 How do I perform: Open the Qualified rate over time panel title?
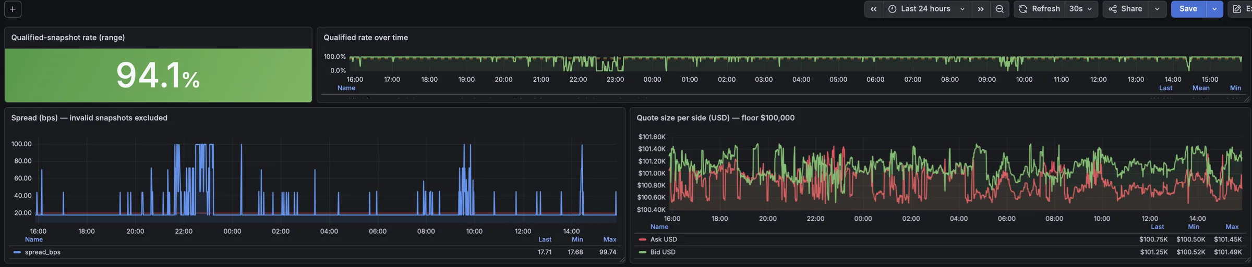tap(366, 37)
